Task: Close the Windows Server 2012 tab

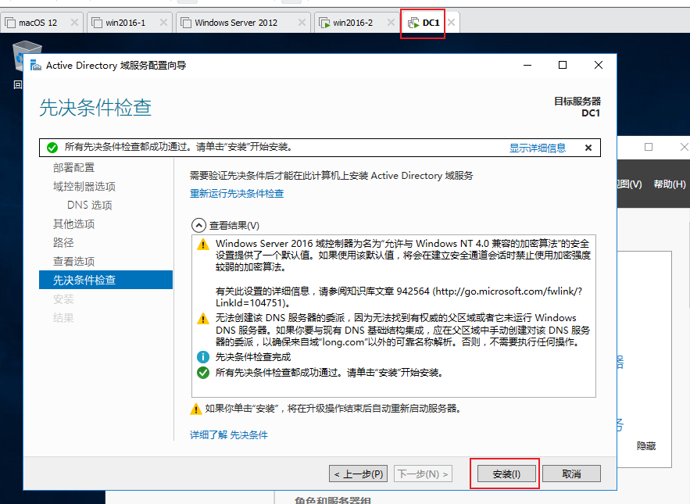Action: point(302,23)
